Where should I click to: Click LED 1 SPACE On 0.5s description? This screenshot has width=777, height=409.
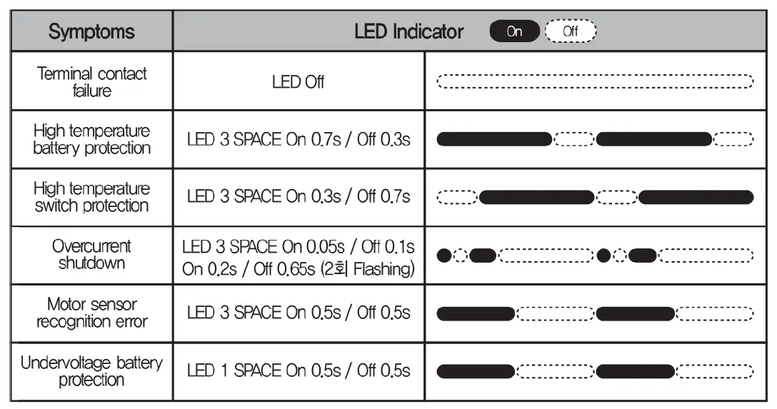299,371
